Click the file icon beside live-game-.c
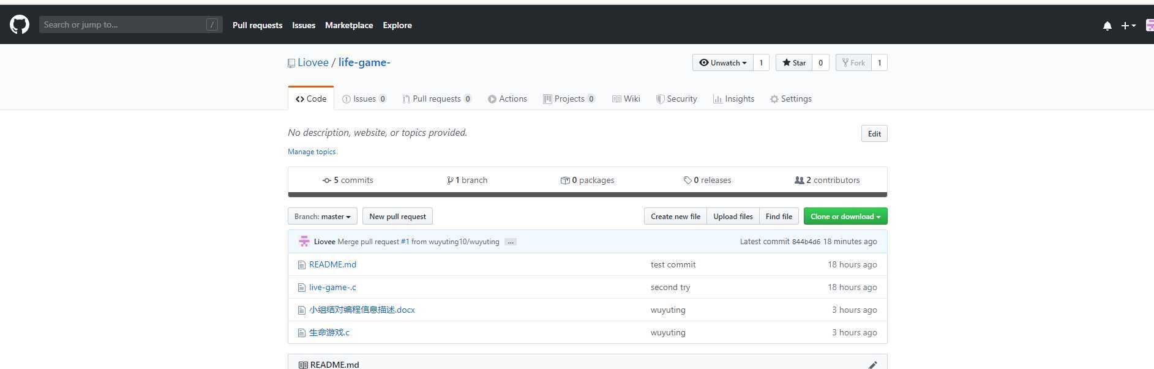The width and height of the screenshot is (1154, 369). click(x=301, y=288)
